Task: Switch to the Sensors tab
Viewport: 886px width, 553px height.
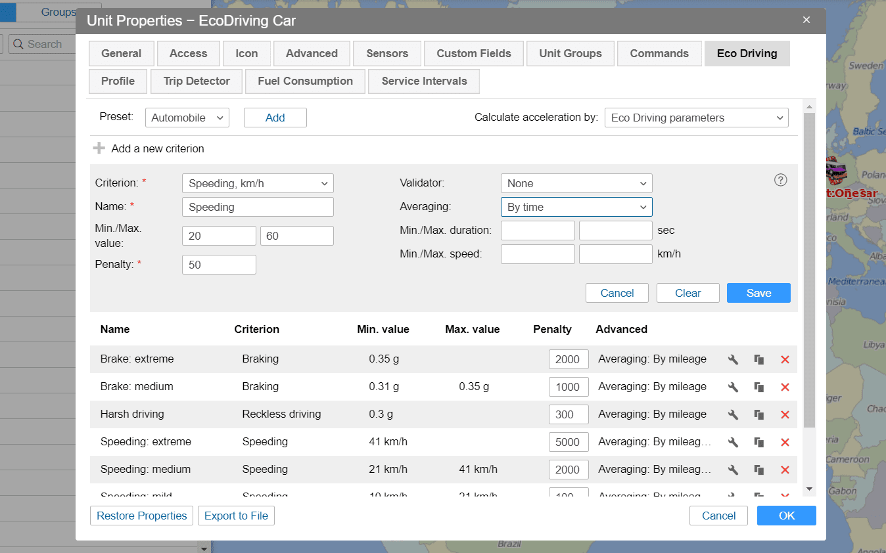Action: coord(387,54)
